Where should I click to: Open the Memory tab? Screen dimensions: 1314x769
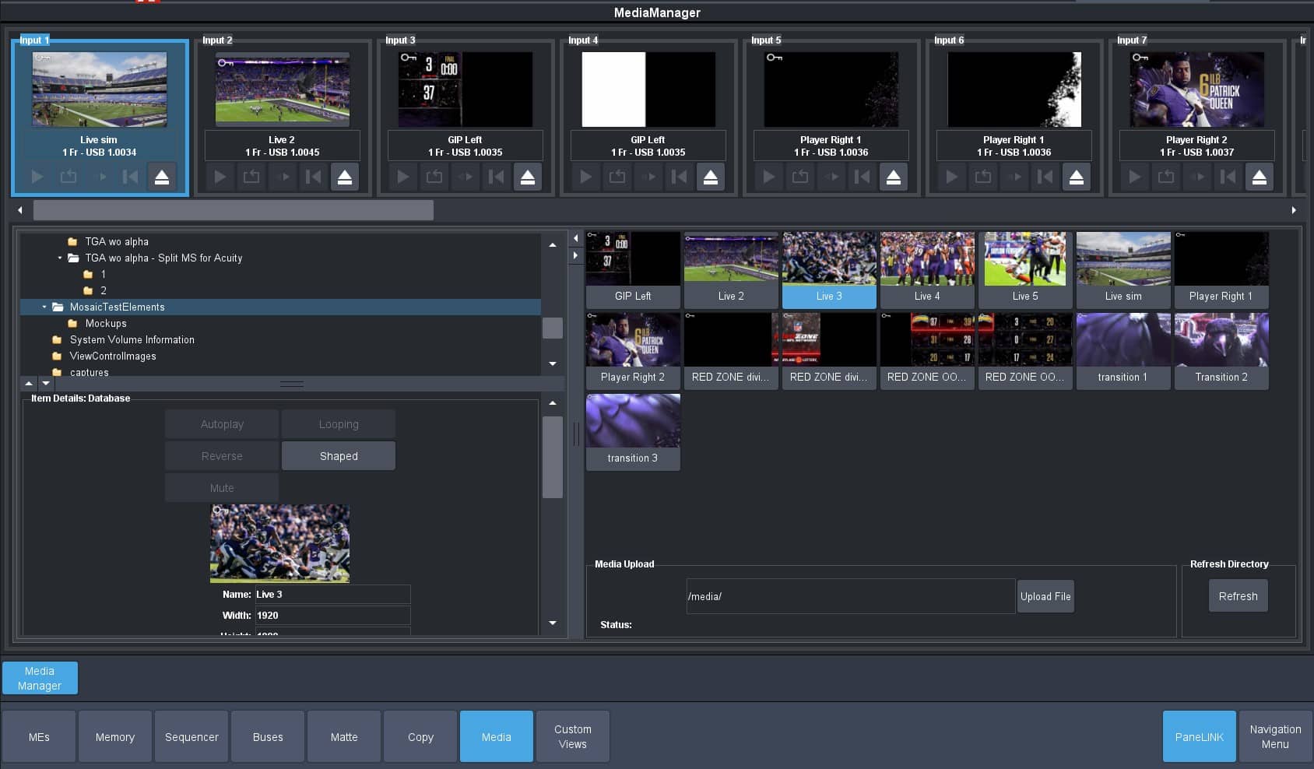coord(115,736)
